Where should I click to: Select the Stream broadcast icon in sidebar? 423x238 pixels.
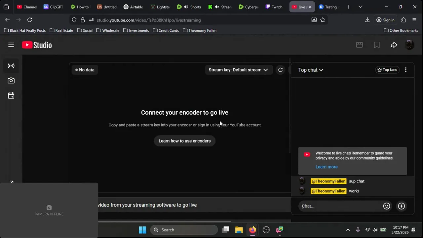tap(11, 66)
